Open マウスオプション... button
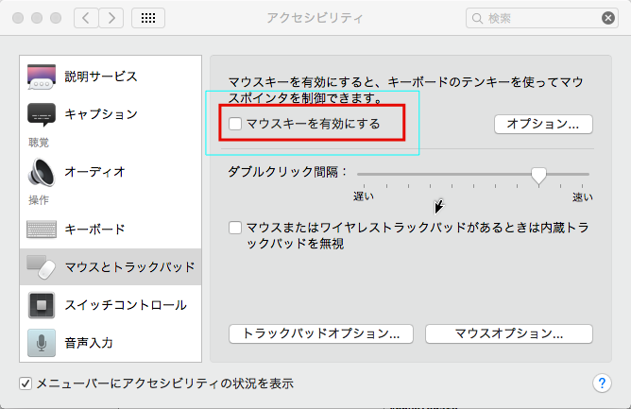The width and height of the screenshot is (631, 409). (508, 333)
